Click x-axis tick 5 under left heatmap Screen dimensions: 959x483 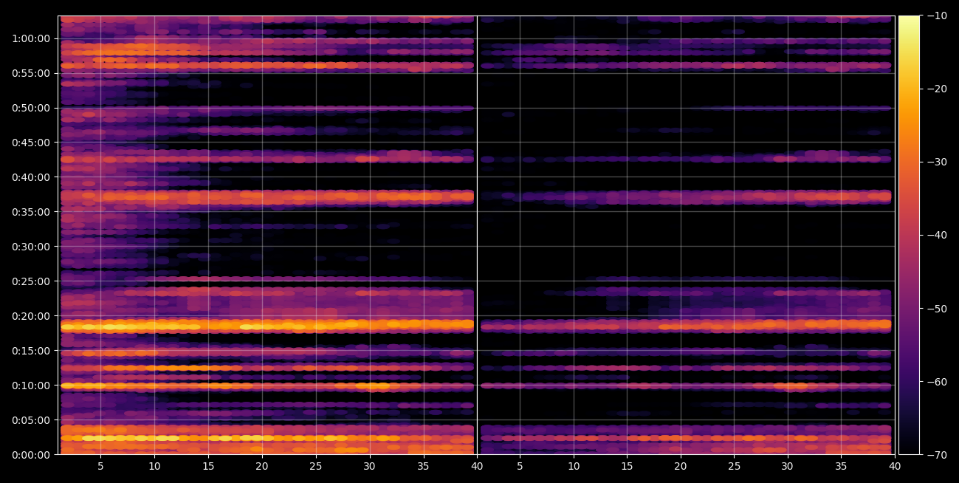click(100, 467)
